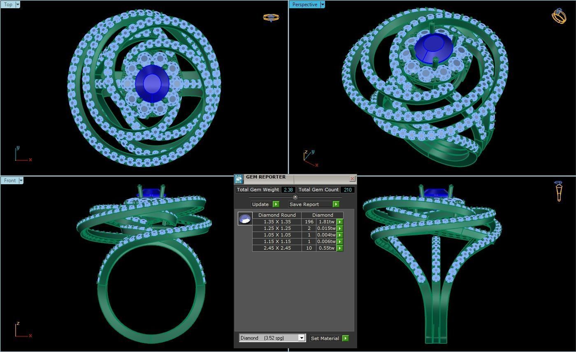Close the Gem Reporter panel
Screen dimensions: 576x352
point(352,179)
